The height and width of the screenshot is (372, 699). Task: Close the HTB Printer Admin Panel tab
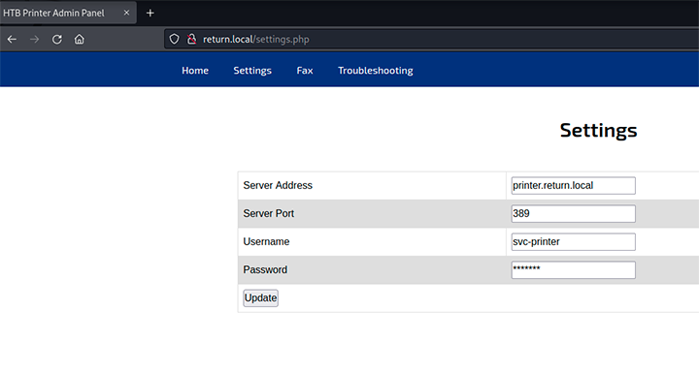tap(126, 13)
